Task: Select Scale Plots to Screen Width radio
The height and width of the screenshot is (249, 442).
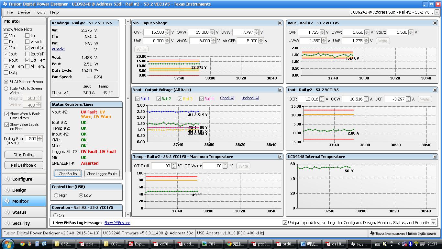Action: pos(6,89)
